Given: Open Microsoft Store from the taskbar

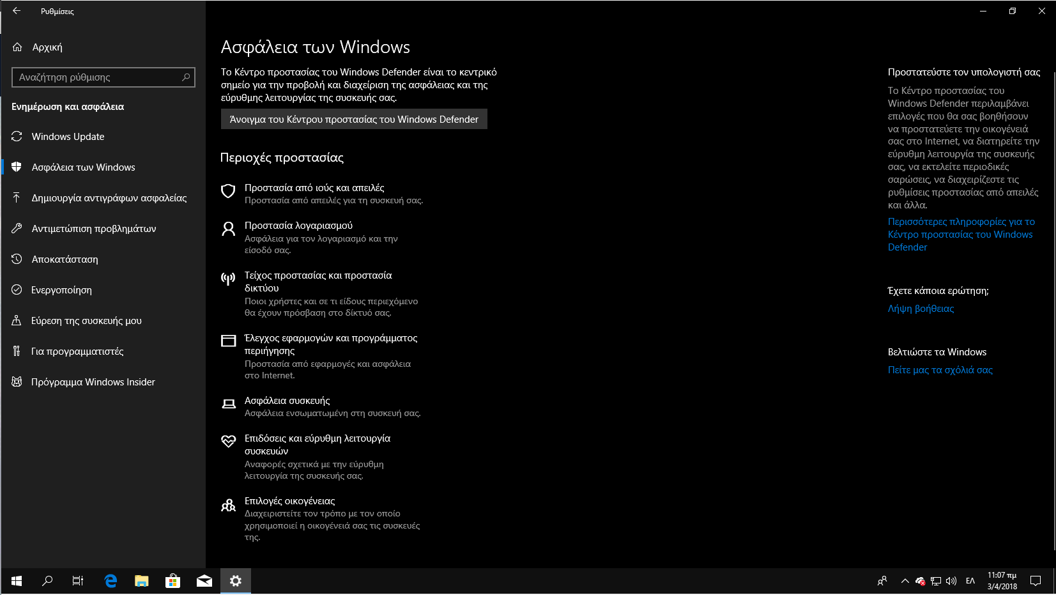Looking at the screenshot, I should click(x=172, y=581).
